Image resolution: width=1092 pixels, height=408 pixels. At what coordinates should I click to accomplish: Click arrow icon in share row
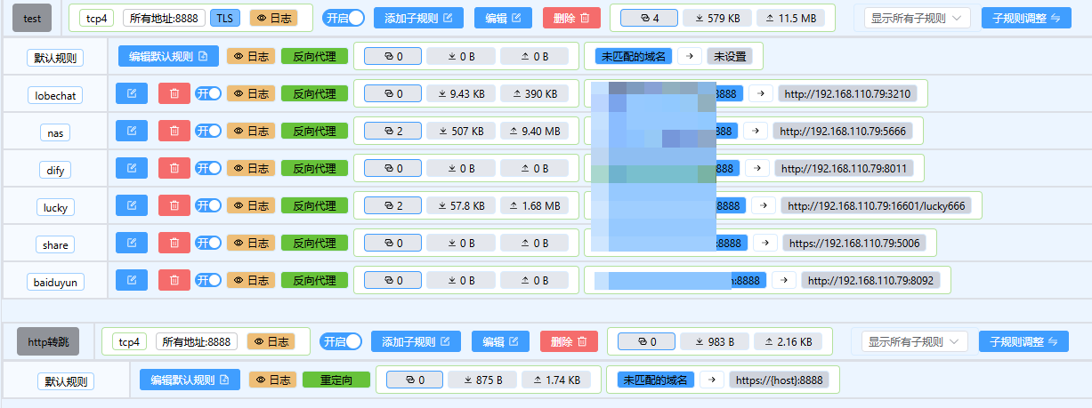click(764, 243)
